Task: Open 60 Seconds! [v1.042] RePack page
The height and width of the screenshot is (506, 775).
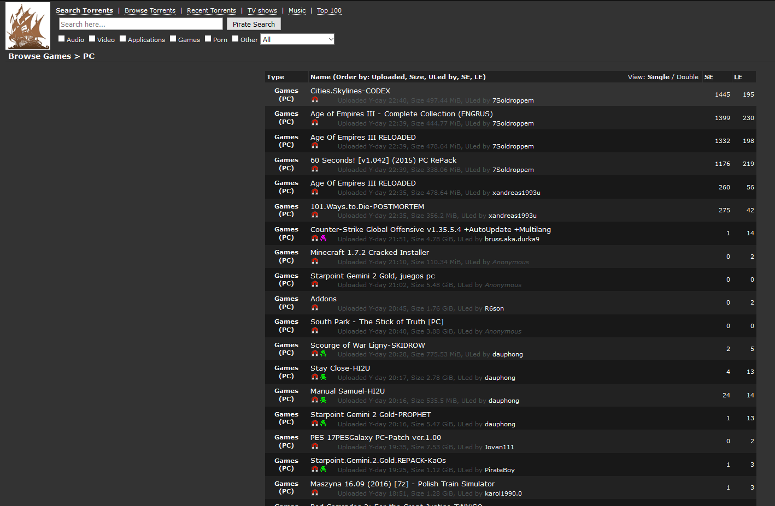Action: tap(383, 160)
